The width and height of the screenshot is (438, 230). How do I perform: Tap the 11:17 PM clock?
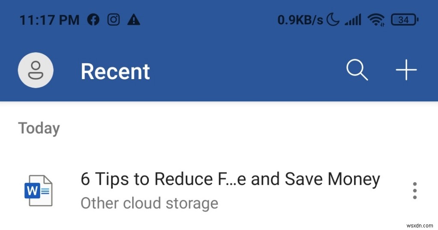[x=49, y=20]
